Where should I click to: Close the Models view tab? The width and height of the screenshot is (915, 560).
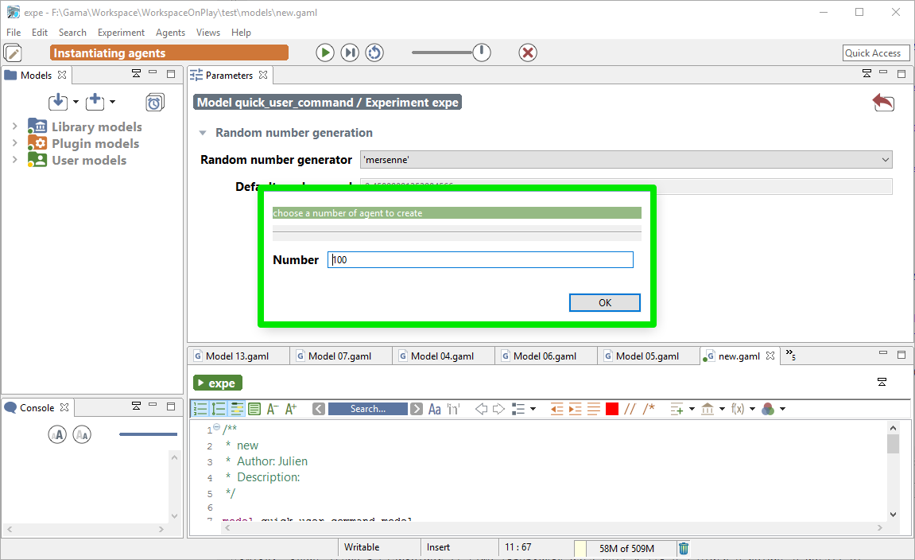click(62, 75)
